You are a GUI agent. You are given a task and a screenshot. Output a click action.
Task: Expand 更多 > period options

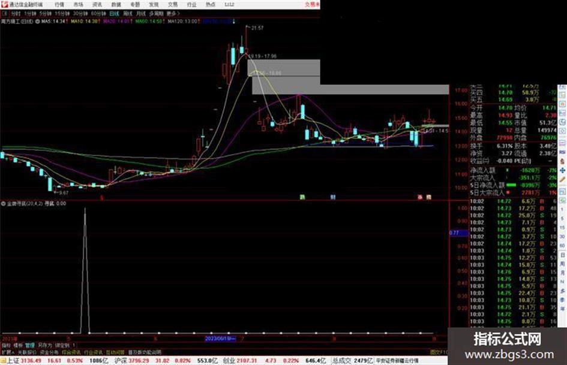tap(173, 14)
